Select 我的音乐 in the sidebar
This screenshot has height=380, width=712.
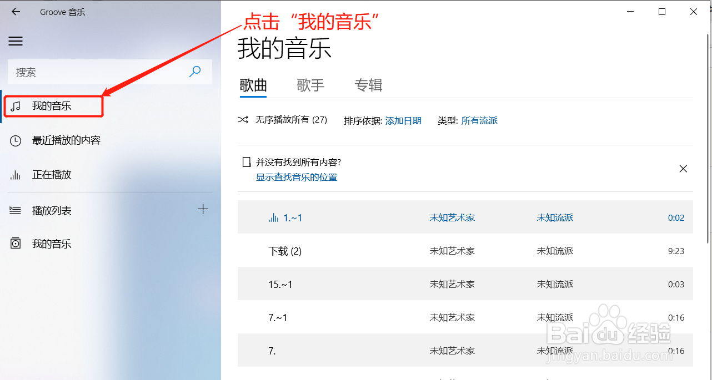tap(53, 105)
